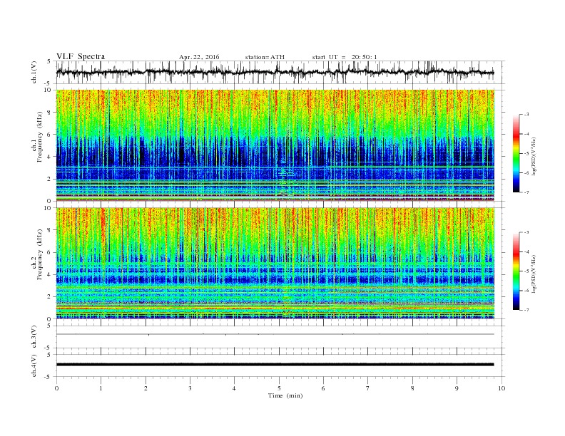
Task: Click the ch.2 "Frequency (kHz)" axis label
Action: [40, 254]
